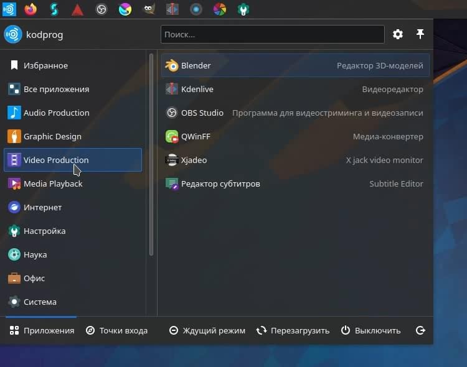Open the Graphic Design category
467x367 pixels.
(73, 136)
